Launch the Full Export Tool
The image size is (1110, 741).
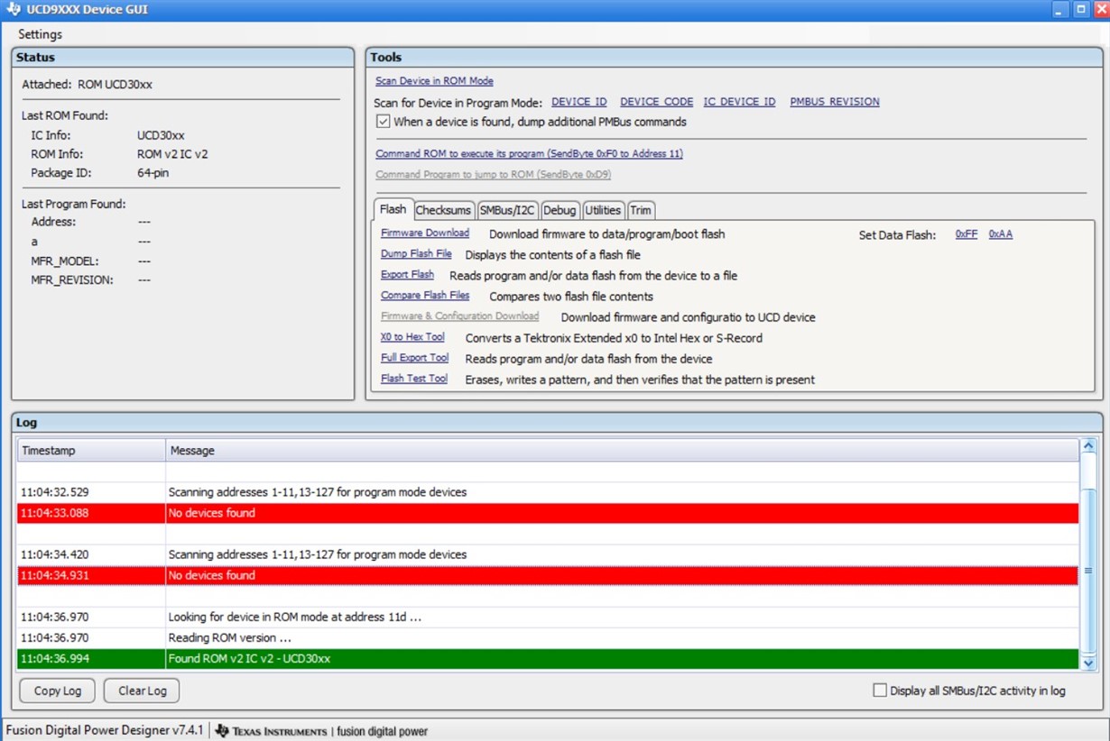[414, 358]
